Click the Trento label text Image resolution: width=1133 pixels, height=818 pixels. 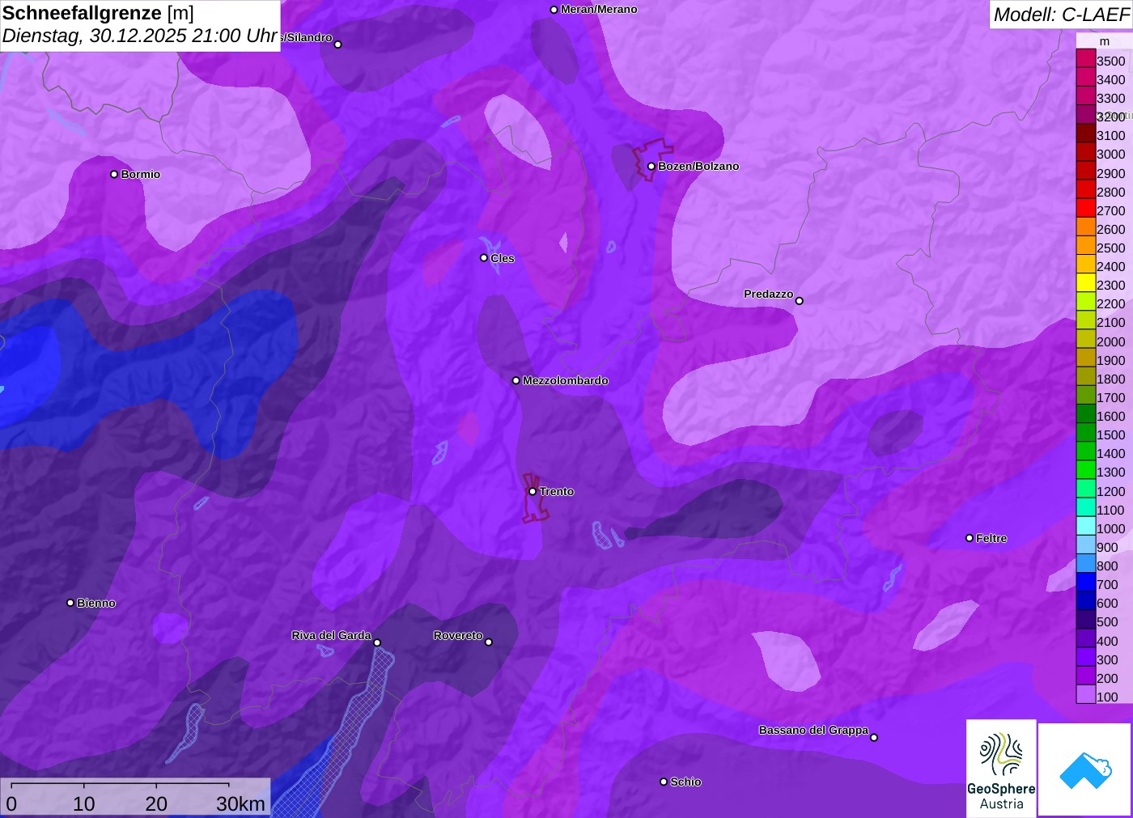[x=557, y=491]
